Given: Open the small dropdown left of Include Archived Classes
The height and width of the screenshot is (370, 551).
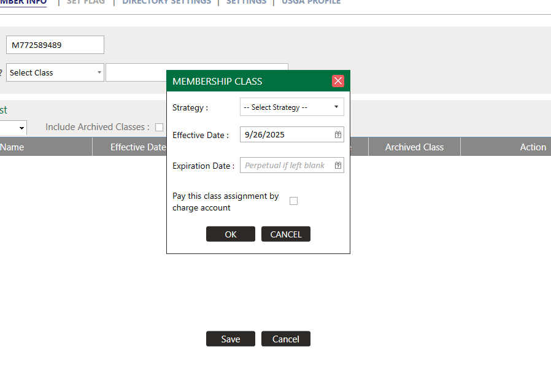Looking at the screenshot, I should (x=13, y=128).
